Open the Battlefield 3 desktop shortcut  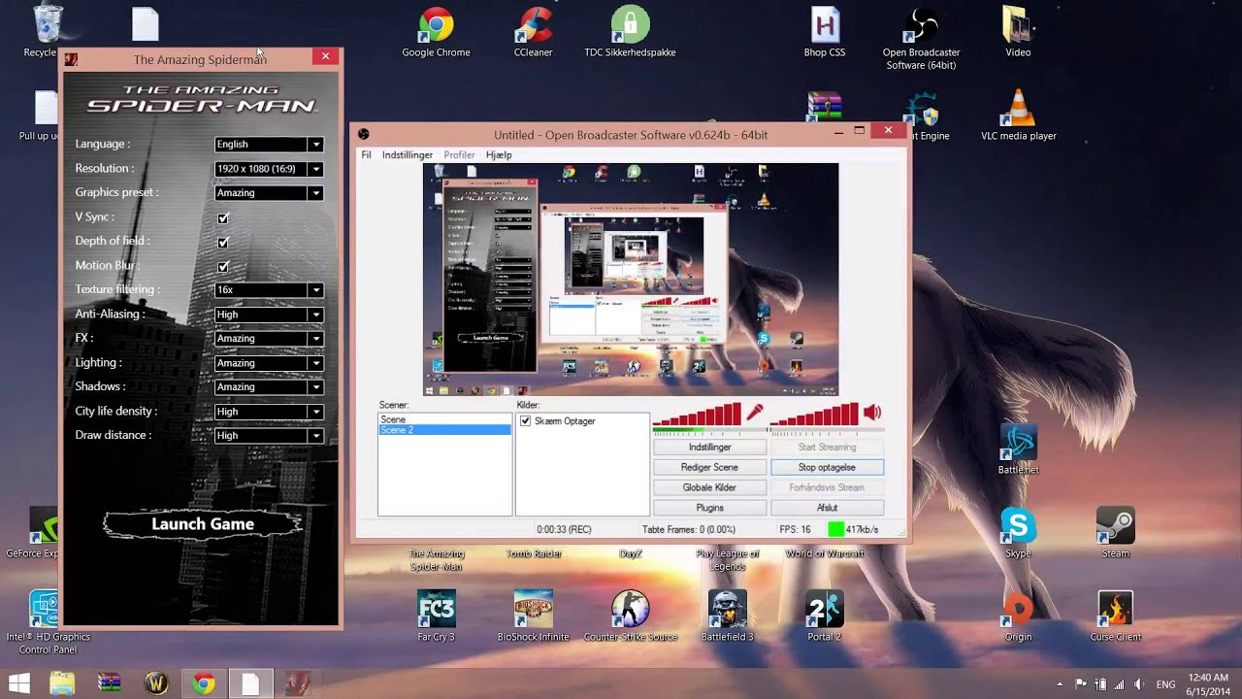727,616
